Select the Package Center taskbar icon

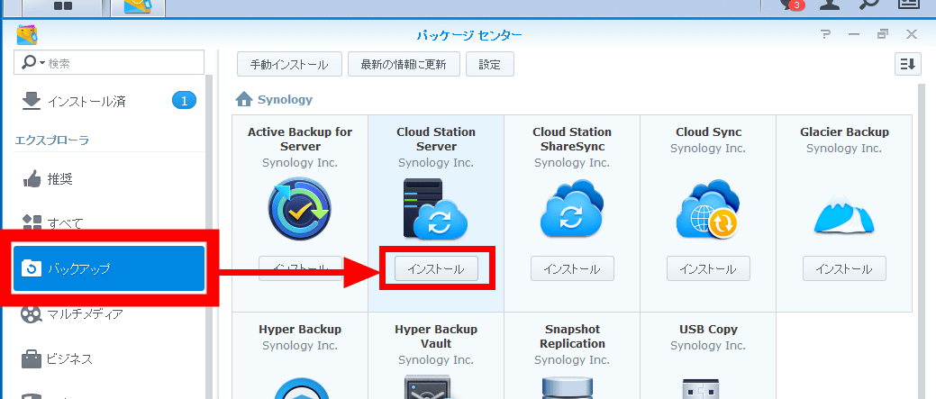click(x=139, y=6)
